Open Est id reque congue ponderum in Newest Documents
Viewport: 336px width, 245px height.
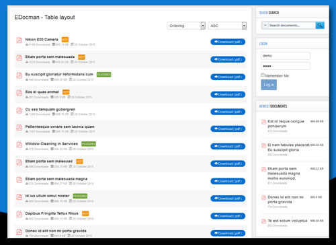click(x=286, y=124)
